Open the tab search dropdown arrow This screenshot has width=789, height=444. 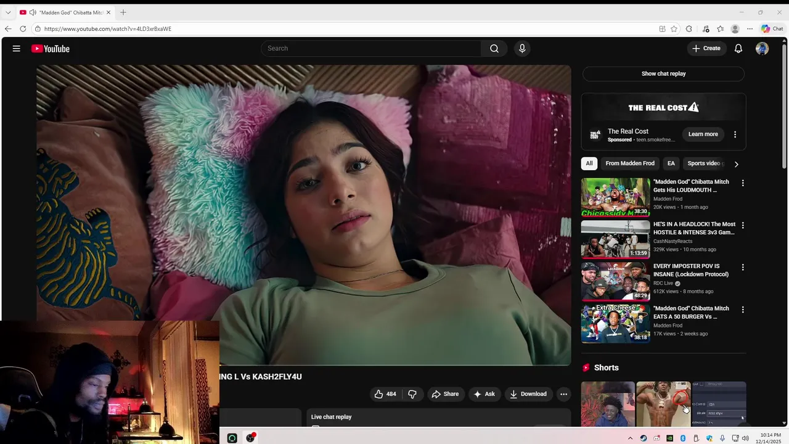[8, 12]
